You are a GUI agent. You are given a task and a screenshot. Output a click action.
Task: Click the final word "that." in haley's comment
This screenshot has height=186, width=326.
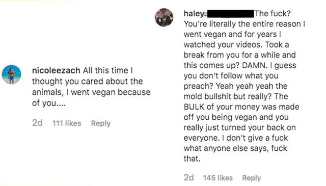[192, 158]
